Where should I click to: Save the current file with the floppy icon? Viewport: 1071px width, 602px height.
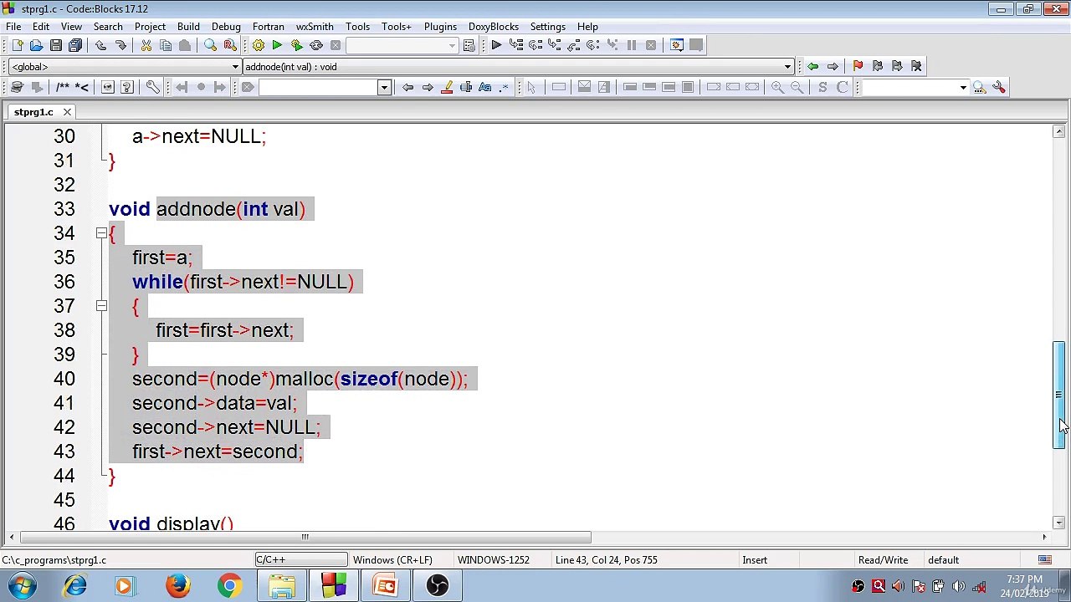[x=55, y=45]
